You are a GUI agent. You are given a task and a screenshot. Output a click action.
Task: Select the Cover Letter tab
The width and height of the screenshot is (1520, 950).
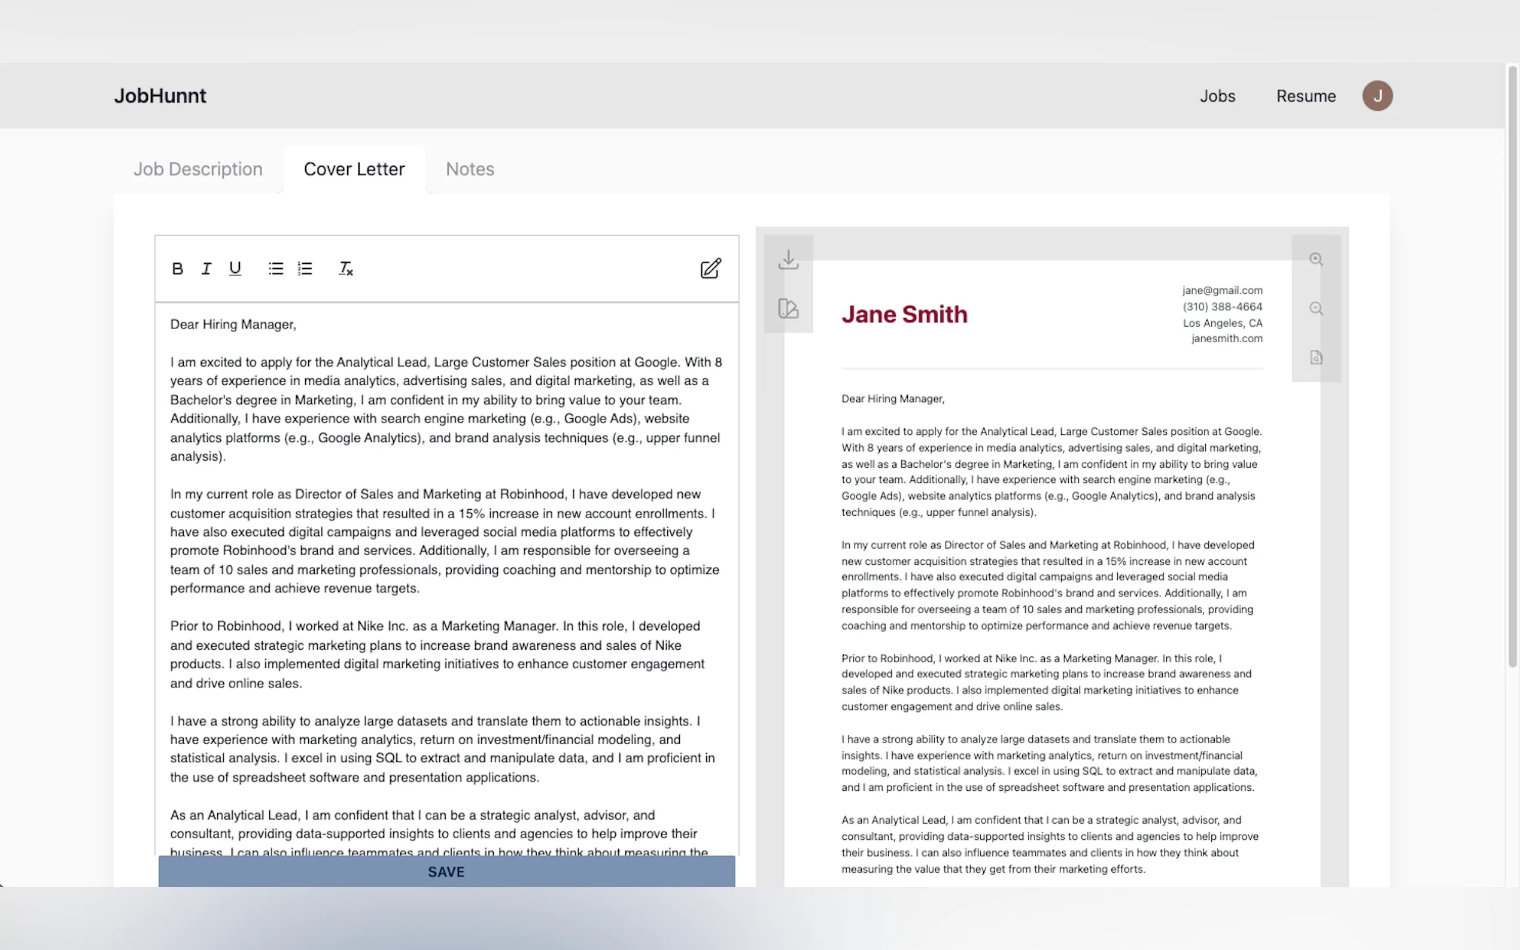[x=354, y=169]
